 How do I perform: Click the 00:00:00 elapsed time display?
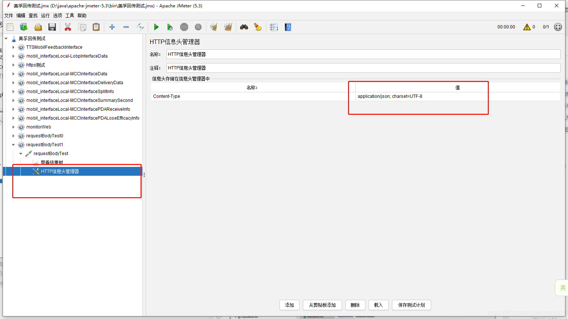click(x=506, y=27)
